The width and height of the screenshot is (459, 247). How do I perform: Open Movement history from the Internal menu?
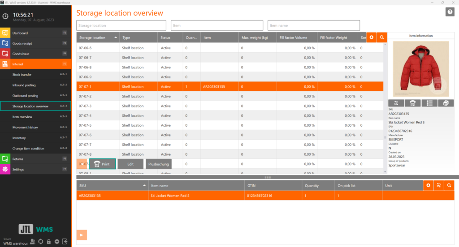[35, 128]
